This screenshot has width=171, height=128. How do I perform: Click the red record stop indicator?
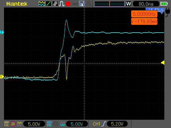point(68,4)
